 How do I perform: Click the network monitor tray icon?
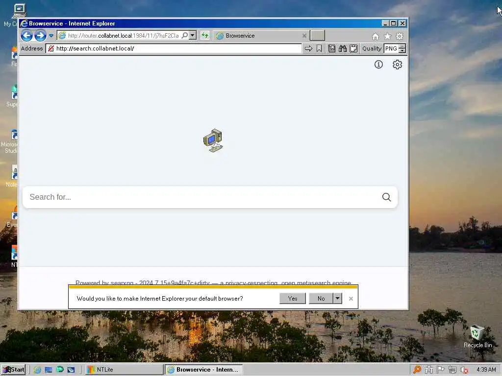pos(452,370)
